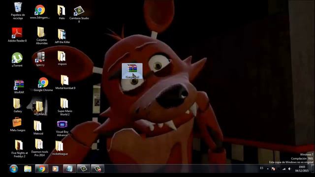Open the Matu Juegos briefcase icon
Viewport: 315px width, 177px height.
18,124
